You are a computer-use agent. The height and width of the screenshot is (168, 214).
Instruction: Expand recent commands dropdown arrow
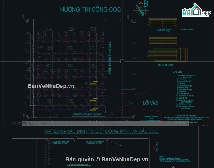point(27,123)
